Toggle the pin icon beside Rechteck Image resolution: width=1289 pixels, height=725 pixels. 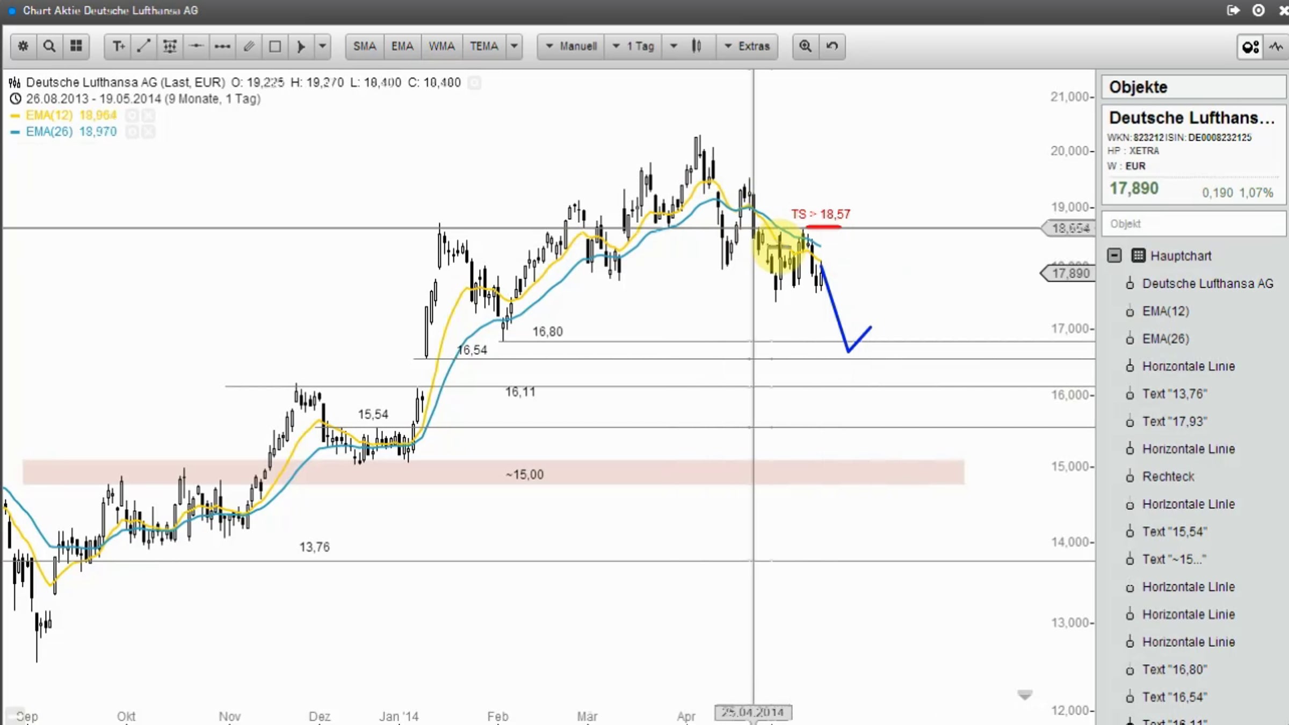pos(1130,476)
